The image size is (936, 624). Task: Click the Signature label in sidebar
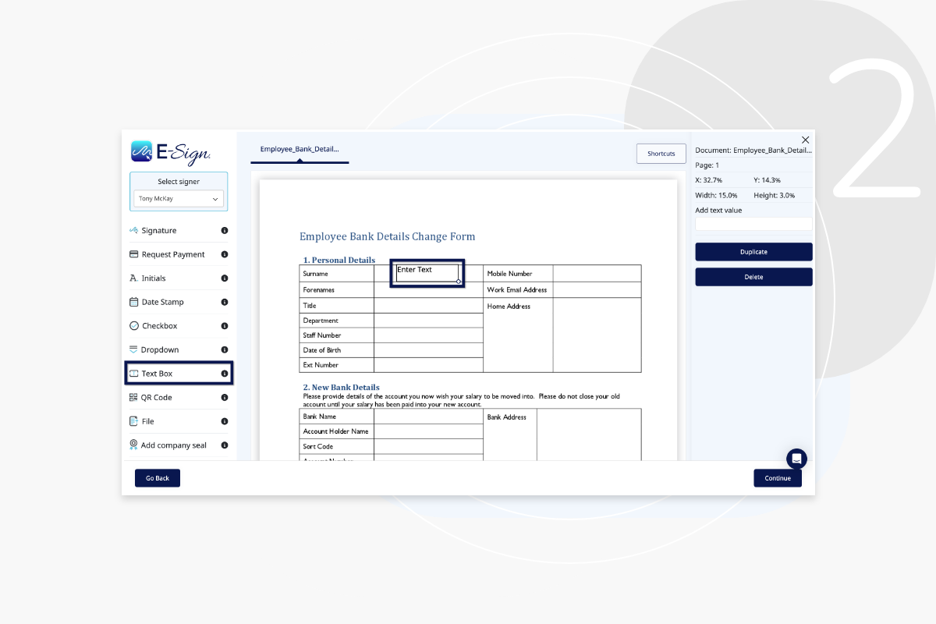pos(159,231)
